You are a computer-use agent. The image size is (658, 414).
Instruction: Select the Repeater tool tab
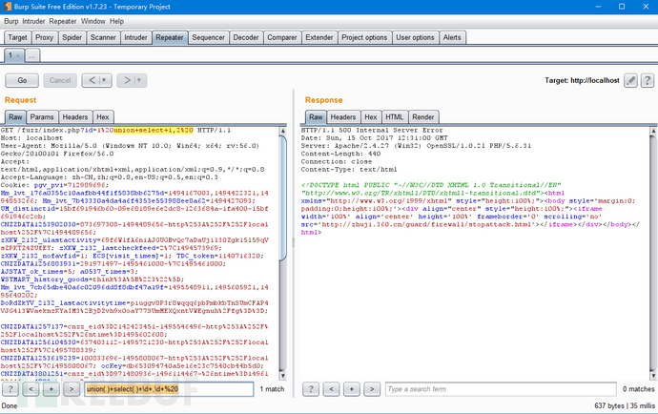point(170,37)
